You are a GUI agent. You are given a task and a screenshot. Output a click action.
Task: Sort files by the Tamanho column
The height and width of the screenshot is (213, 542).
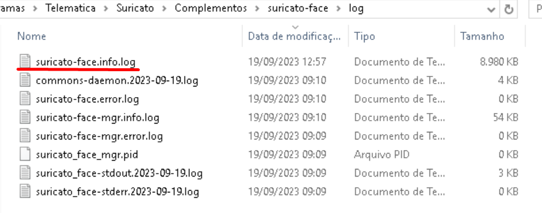[490, 36]
